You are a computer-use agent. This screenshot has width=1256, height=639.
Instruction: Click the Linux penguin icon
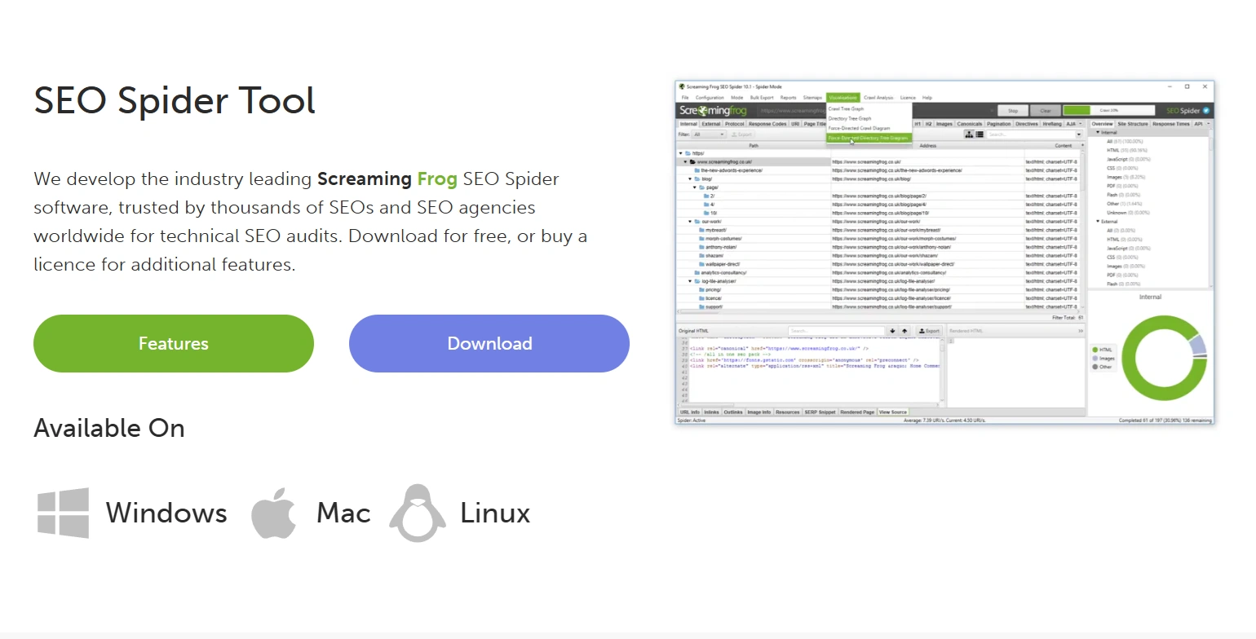point(417,513)
